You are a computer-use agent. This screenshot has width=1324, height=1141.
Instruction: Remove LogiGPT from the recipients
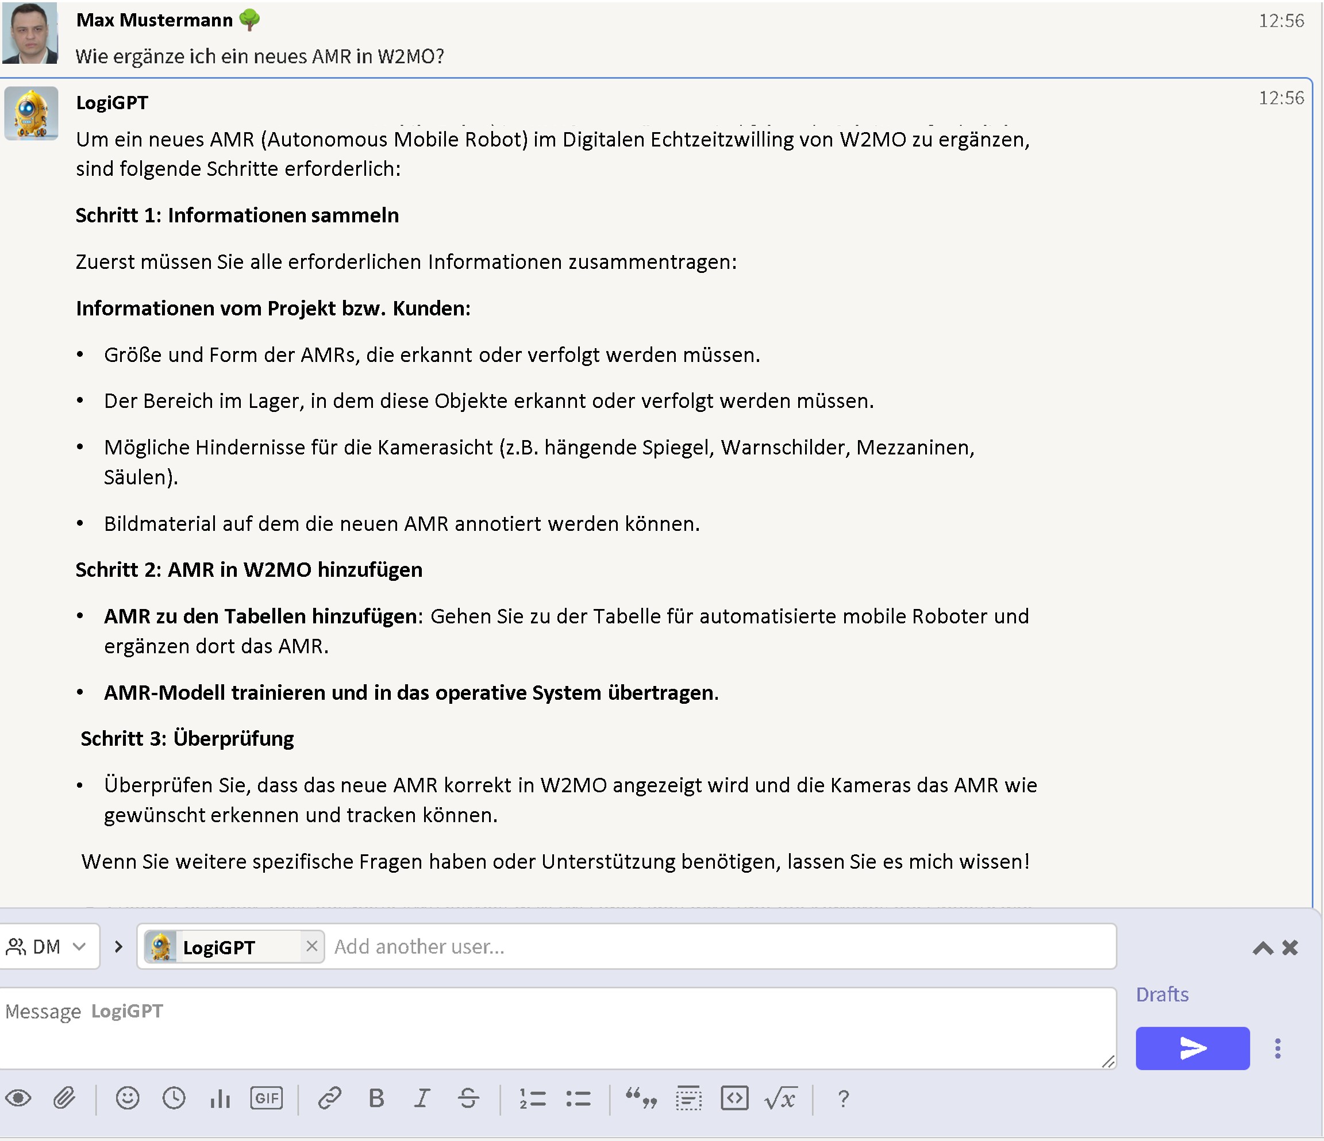(312, 946)
